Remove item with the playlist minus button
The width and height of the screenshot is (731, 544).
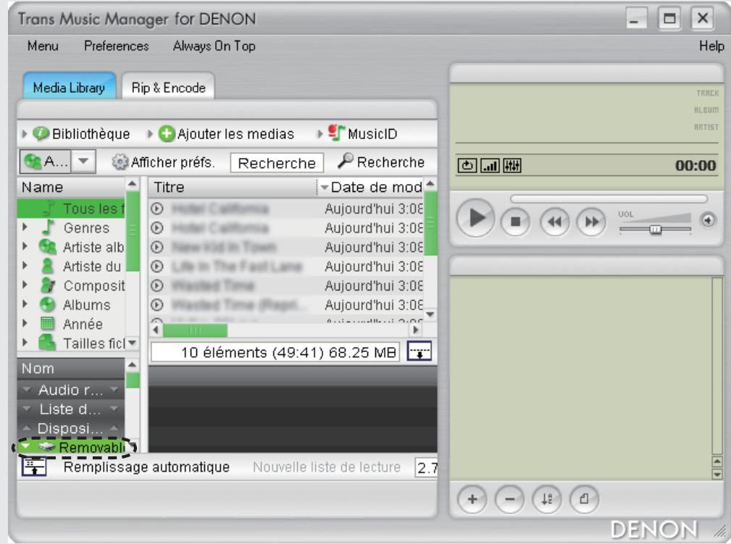click(x=509, y=499)
